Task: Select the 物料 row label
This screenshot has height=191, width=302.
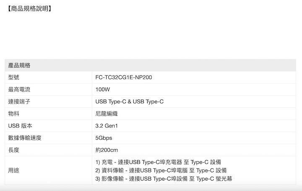Action: tap(14, 114)
